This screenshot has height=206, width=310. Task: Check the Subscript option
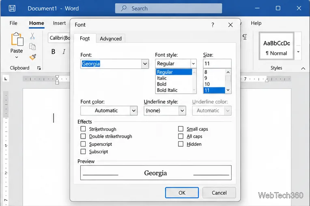(x=83, y=152)
